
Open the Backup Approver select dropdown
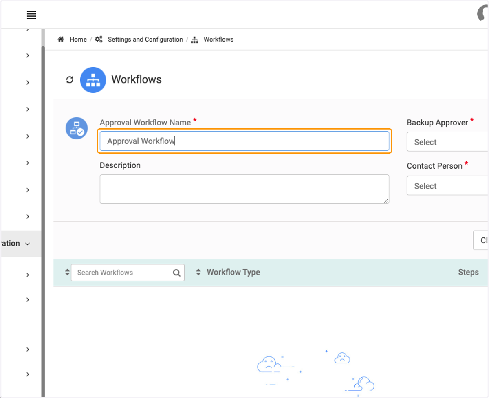pyautogui.click(x=447, y=142)
